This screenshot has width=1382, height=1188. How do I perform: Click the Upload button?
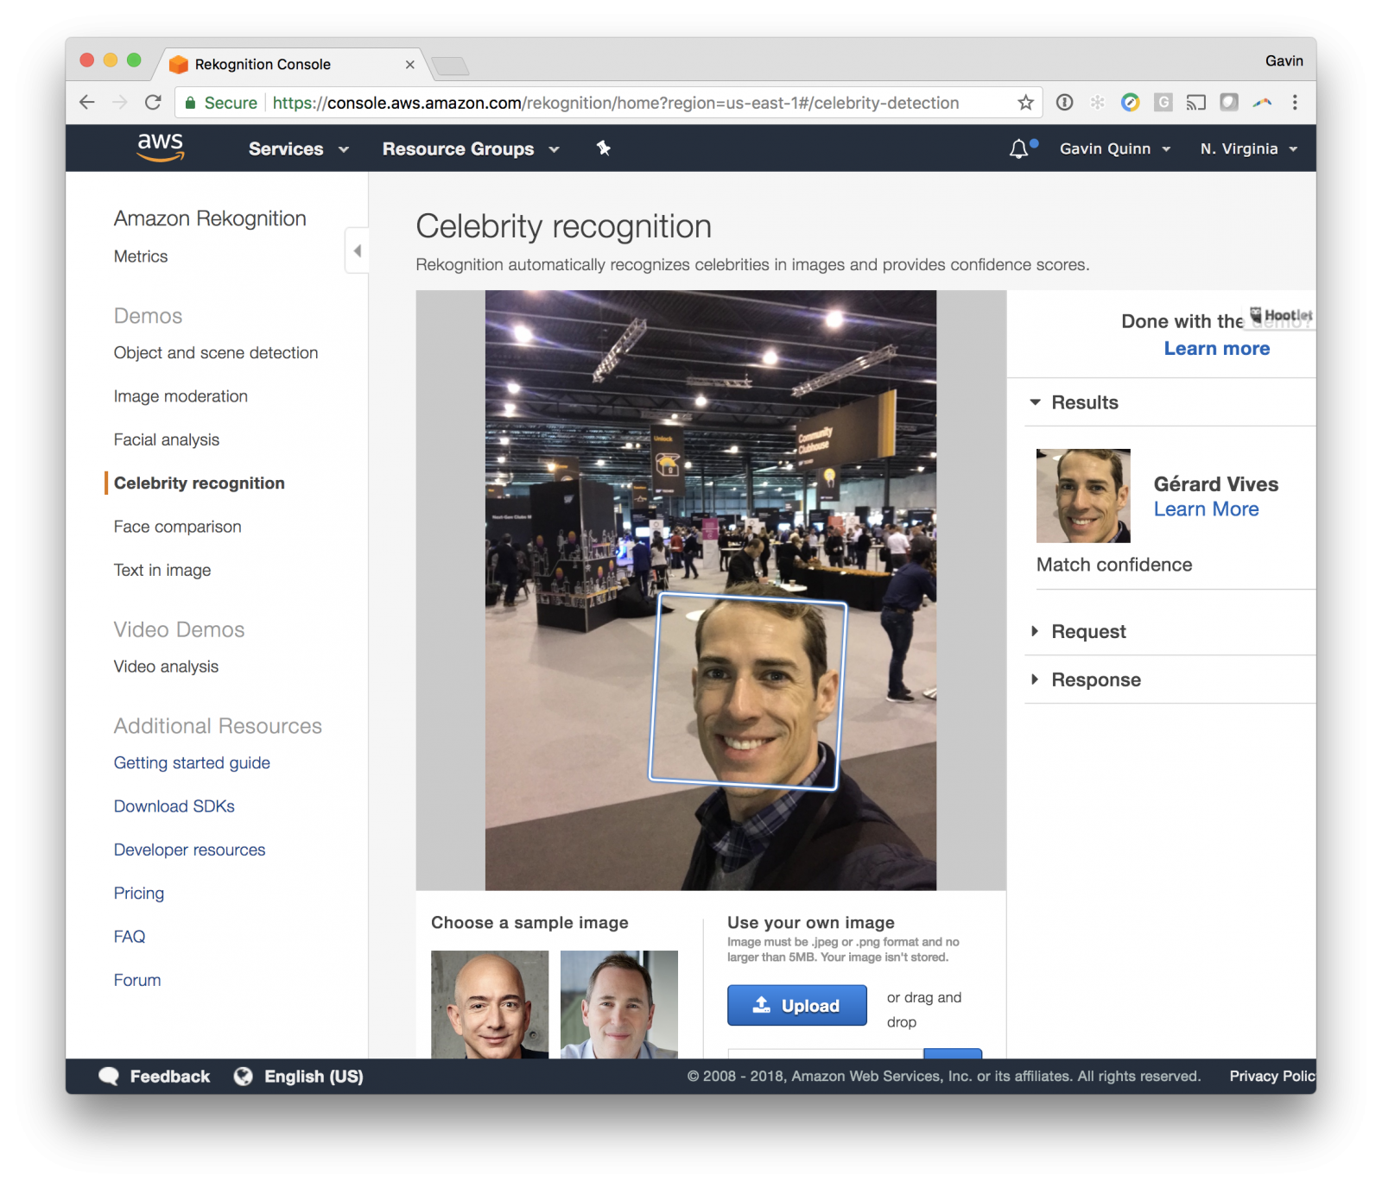[796, 1005]
